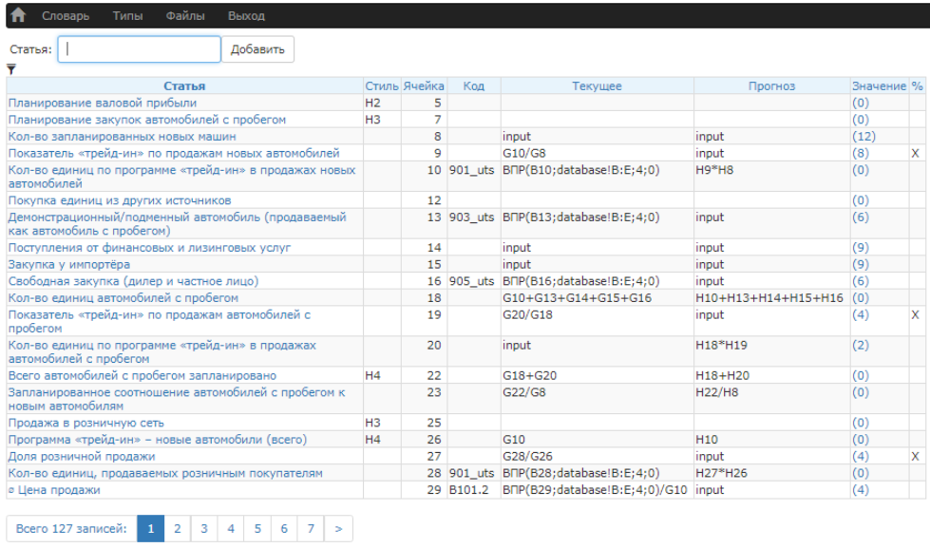
Task: Open the Типы menu item
Action: pyautogui.click(x=127, y=16)
